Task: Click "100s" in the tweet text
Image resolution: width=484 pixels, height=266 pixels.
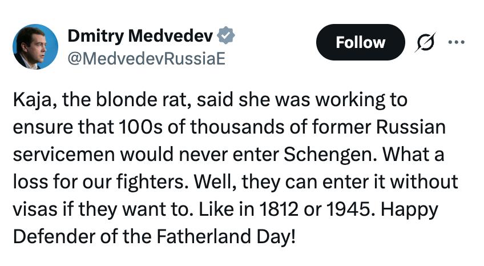Action: click(136, 128)
